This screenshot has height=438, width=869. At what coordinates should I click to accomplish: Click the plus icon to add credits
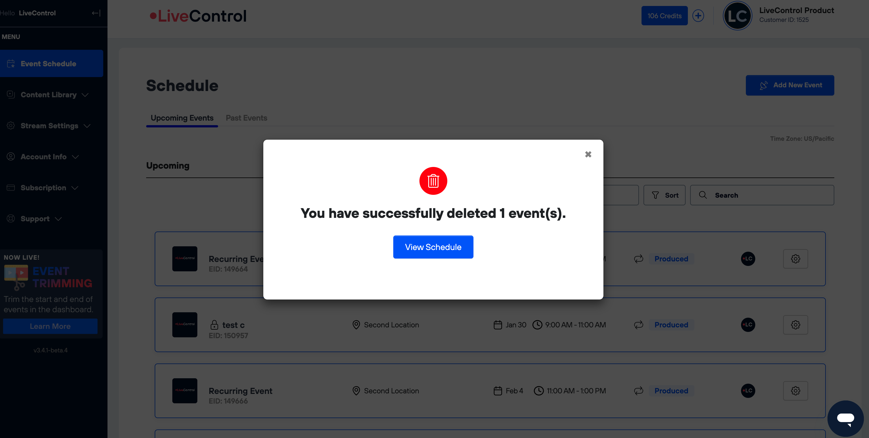tap(698, 16)
